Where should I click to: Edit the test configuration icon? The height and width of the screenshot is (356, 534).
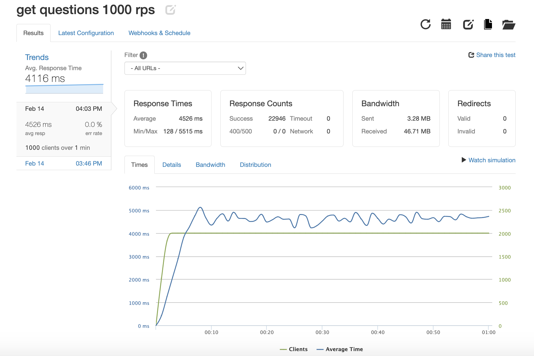(x=468, y=24)
